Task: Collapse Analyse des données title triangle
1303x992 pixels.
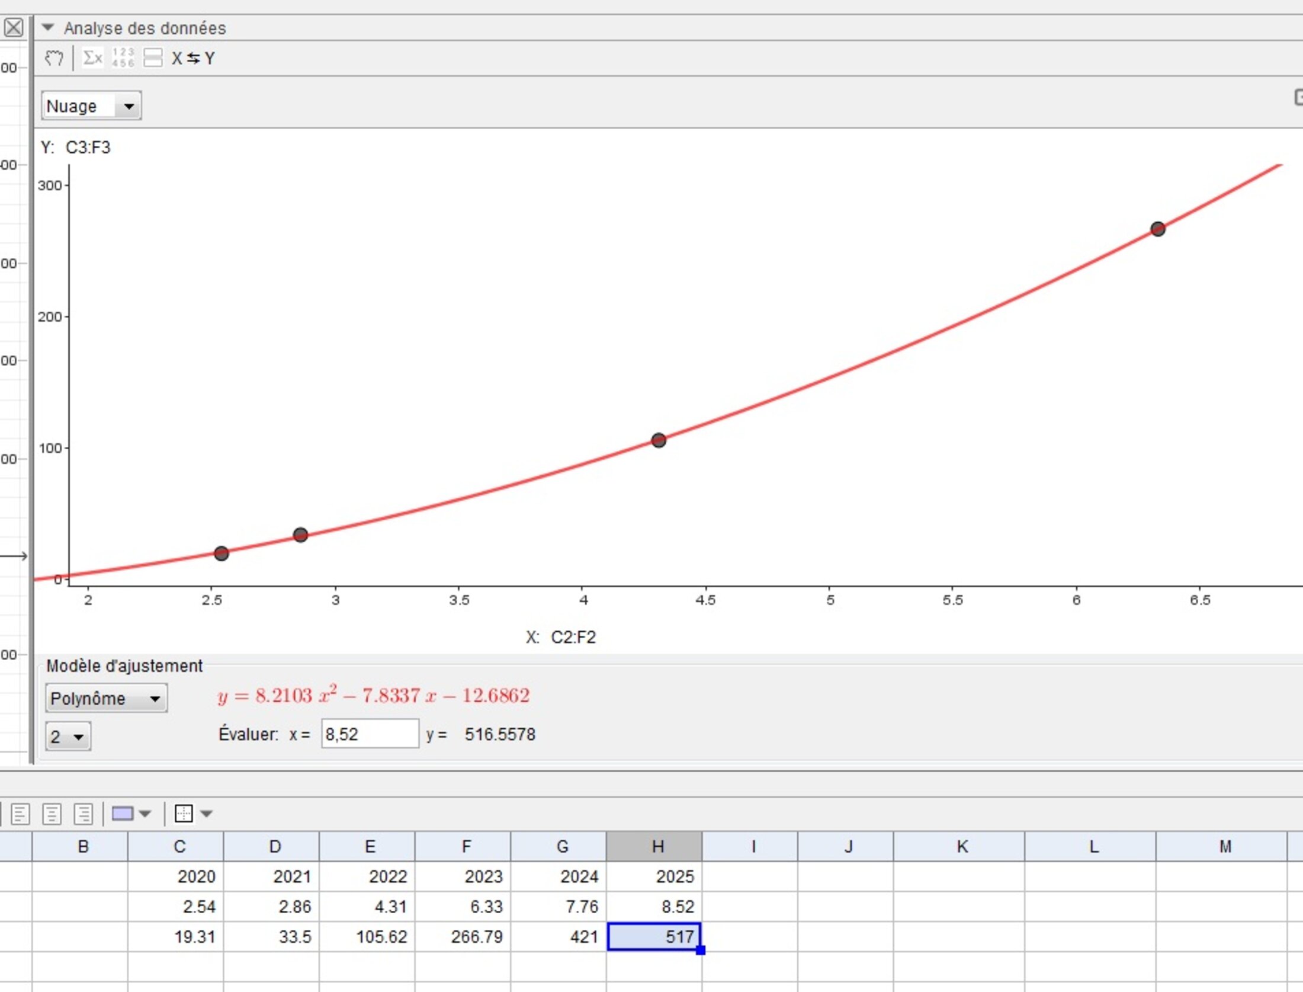Action: pos(48,27)
